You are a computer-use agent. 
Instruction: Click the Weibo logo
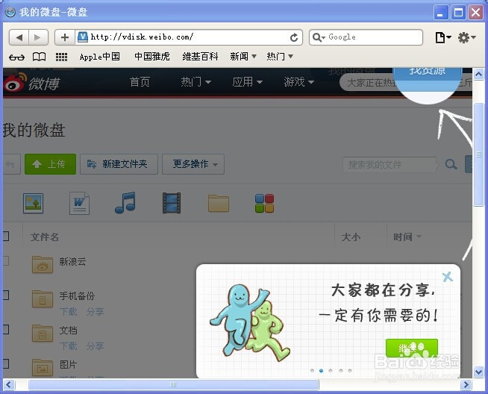point(31,83)
